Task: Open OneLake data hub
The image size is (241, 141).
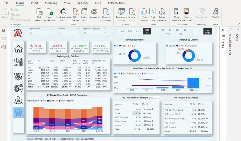Action: point(63,15)
